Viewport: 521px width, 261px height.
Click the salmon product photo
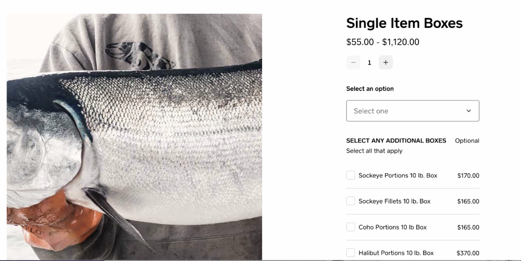point(134,137)
